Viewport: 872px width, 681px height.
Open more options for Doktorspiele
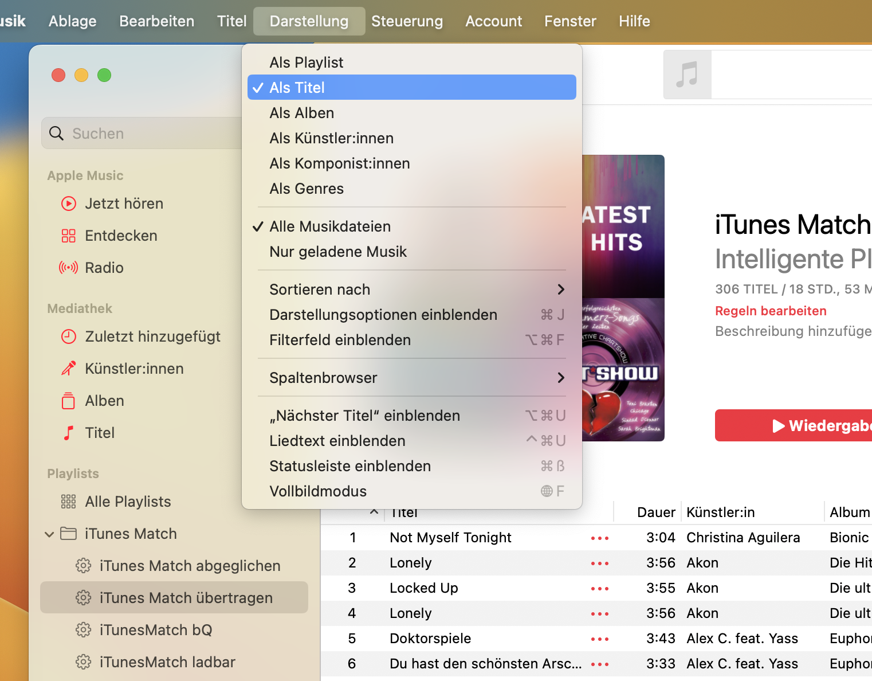pos(600,639)
